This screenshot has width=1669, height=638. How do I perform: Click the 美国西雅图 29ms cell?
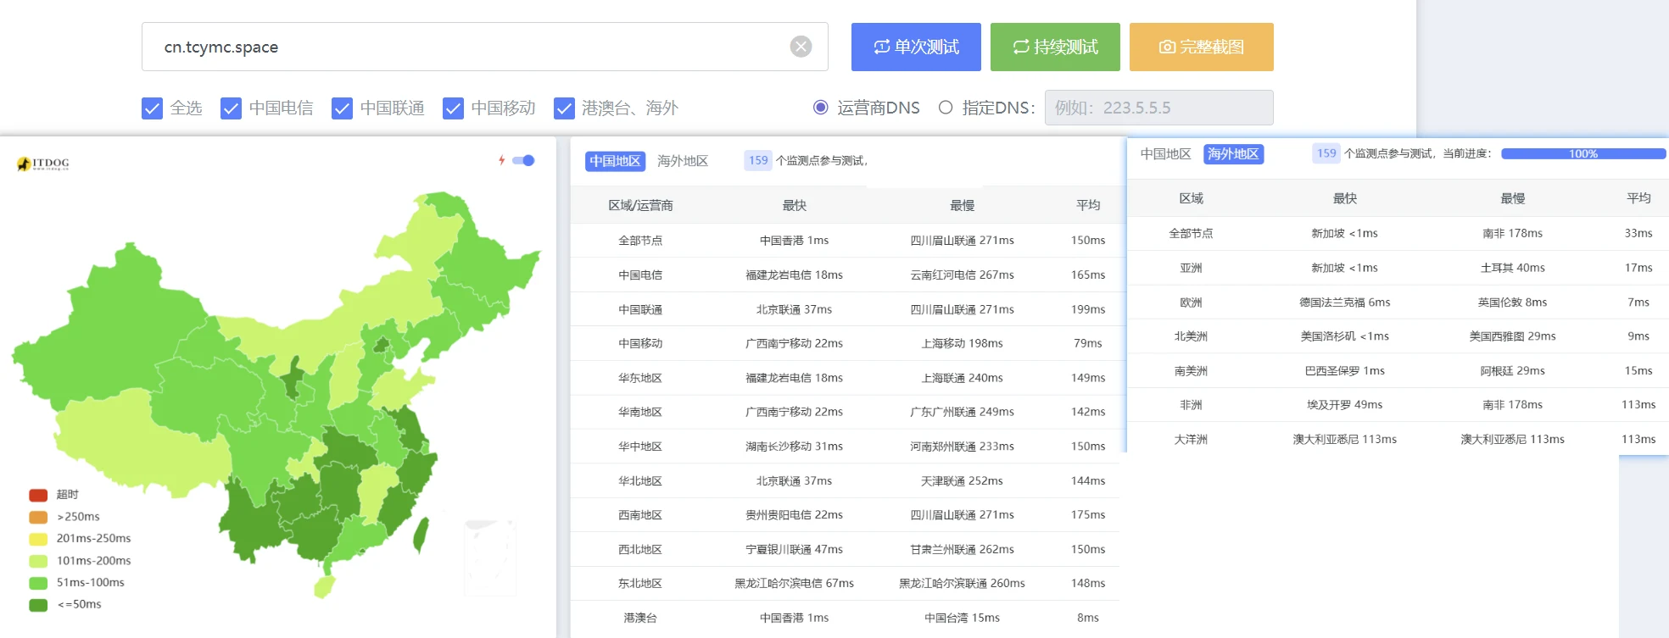[1512, 336]
